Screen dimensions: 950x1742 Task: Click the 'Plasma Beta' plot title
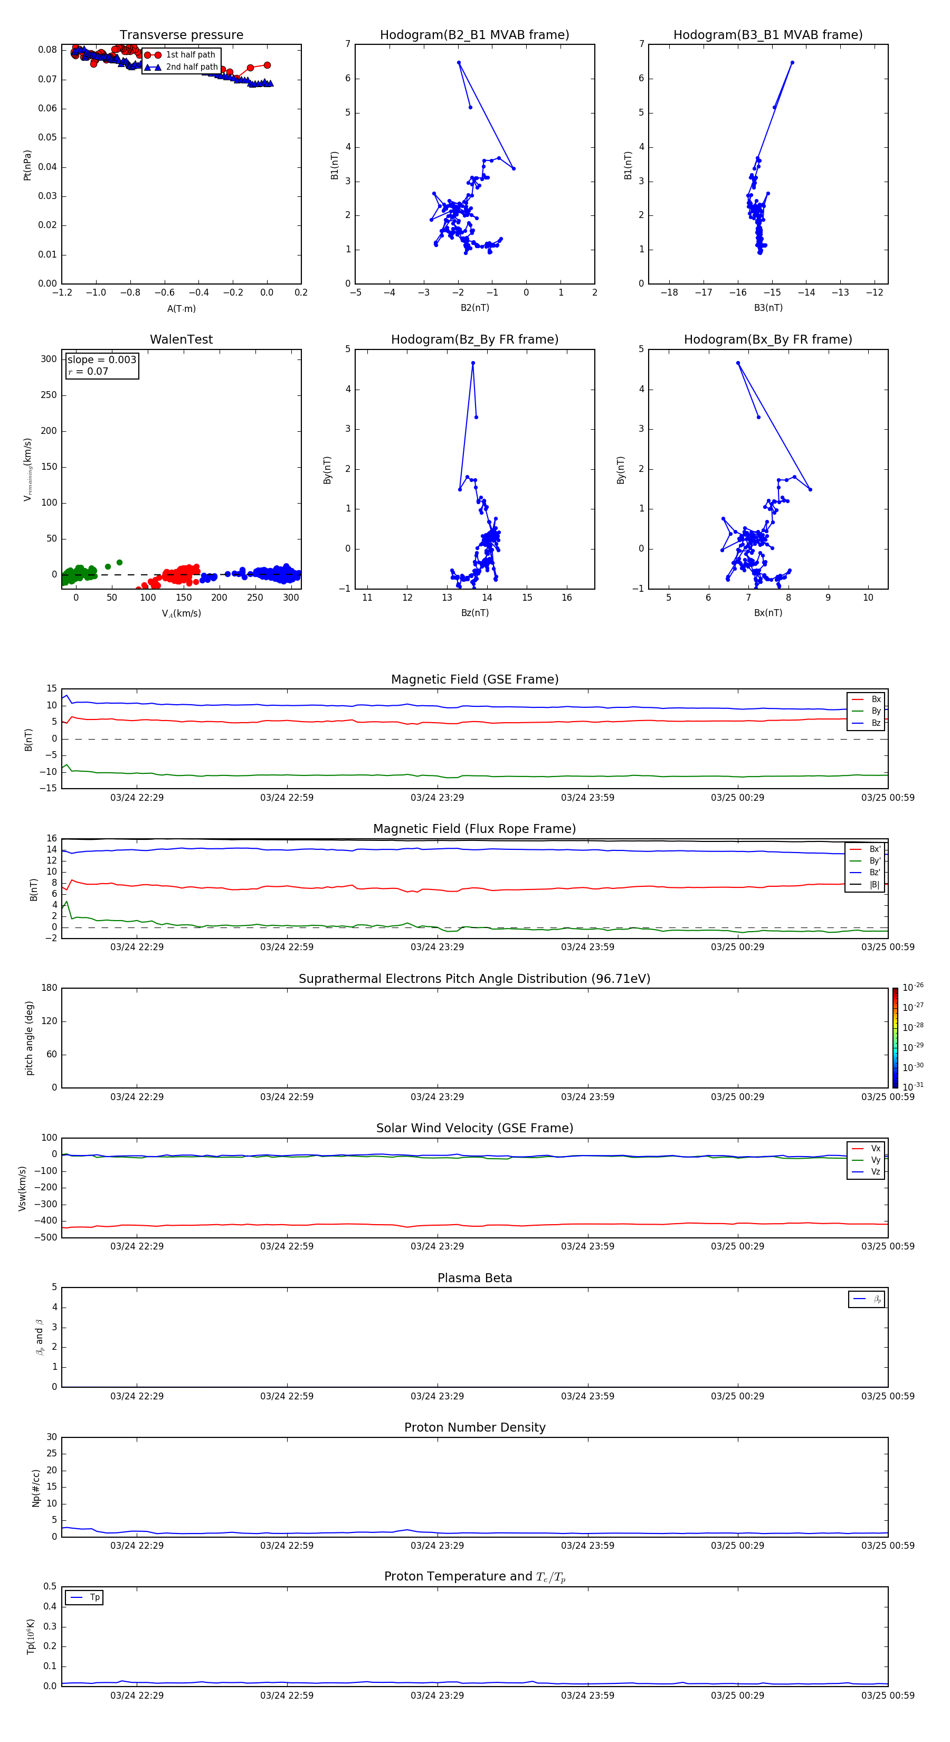(474, 1279)
